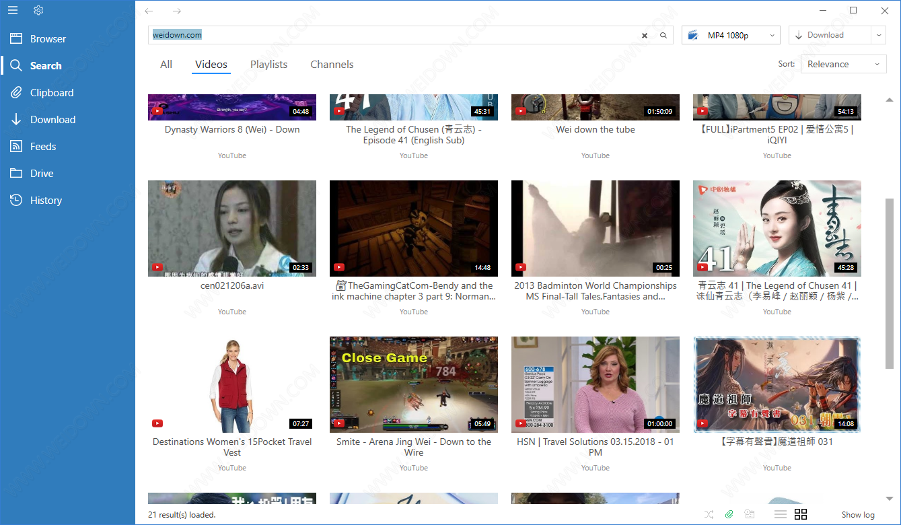Switch to the All tab

(166, 65)
